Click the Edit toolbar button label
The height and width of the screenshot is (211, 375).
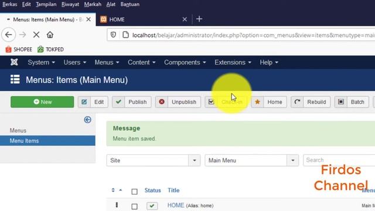[99, 102]
